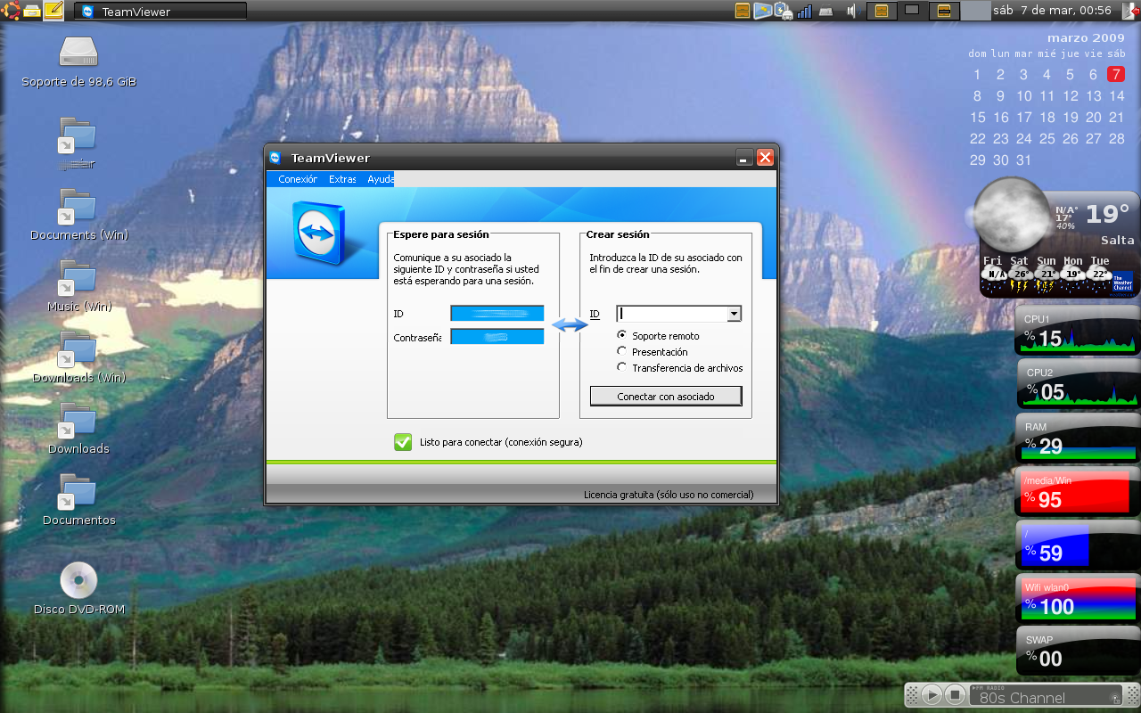Select the Presentación option
Viewport: 1141px width, 713px height.
(621, 351)
